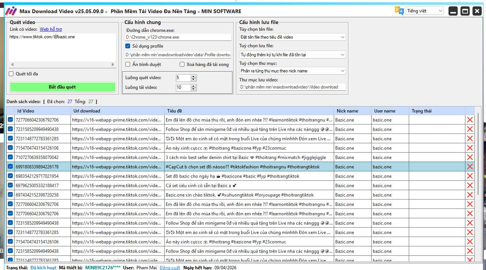Toggle checkbox of video 6991808339894226178
This screenshot has height=270, width=486.
tap(10, 167)
